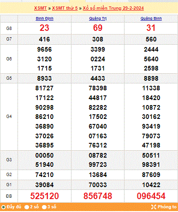Select the 2 số radio option
The image size is (178, 212).
pos(27,207)
